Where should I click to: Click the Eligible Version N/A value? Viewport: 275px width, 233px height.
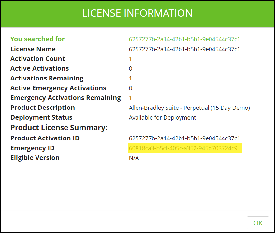[x=134, y=158]
